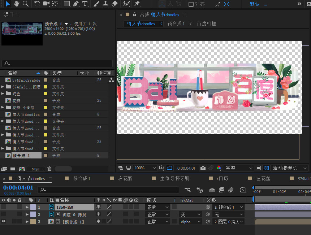This screenshot has height=235, width=311.
Task: Open the magnification 100% dropdown
Action: pyautogui.click(x=145, y=168)
